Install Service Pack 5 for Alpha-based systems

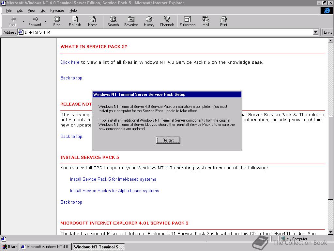pyautogui.click(x=114, y=191)
